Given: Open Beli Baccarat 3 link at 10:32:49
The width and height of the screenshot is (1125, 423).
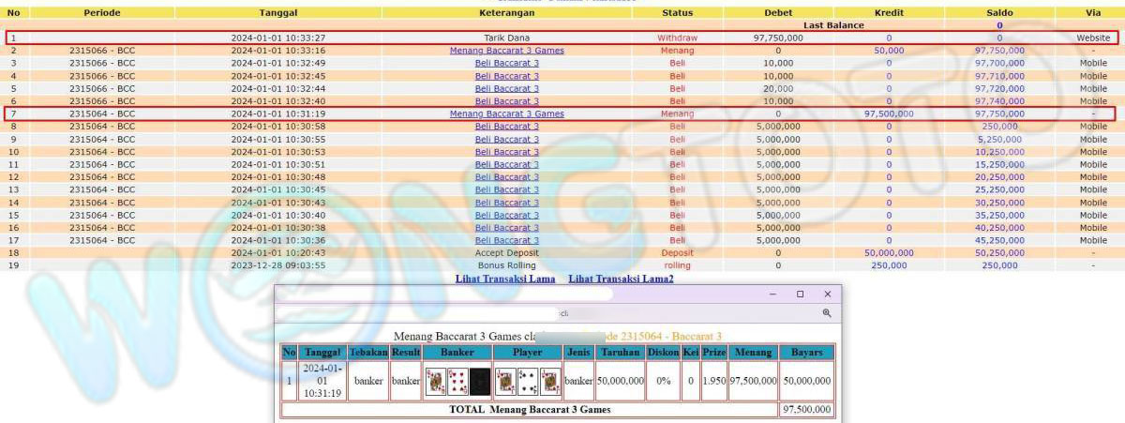Looking at the screenshot, I should click(x=506, y=63).
